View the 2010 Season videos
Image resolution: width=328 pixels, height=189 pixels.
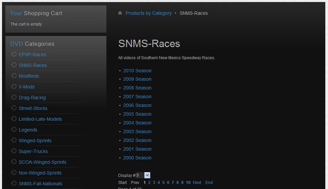tap(137, 71)
